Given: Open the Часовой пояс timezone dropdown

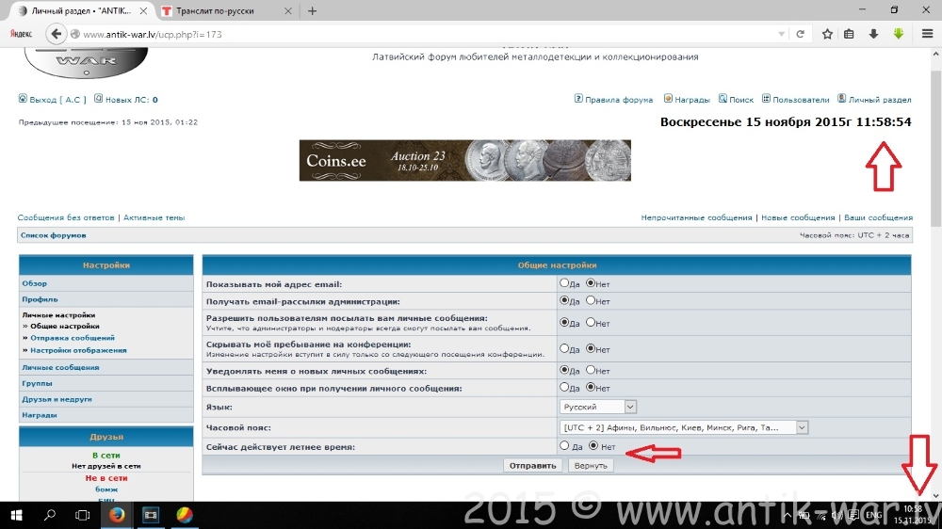Looking at the screenshot, I should click(684, 427).
